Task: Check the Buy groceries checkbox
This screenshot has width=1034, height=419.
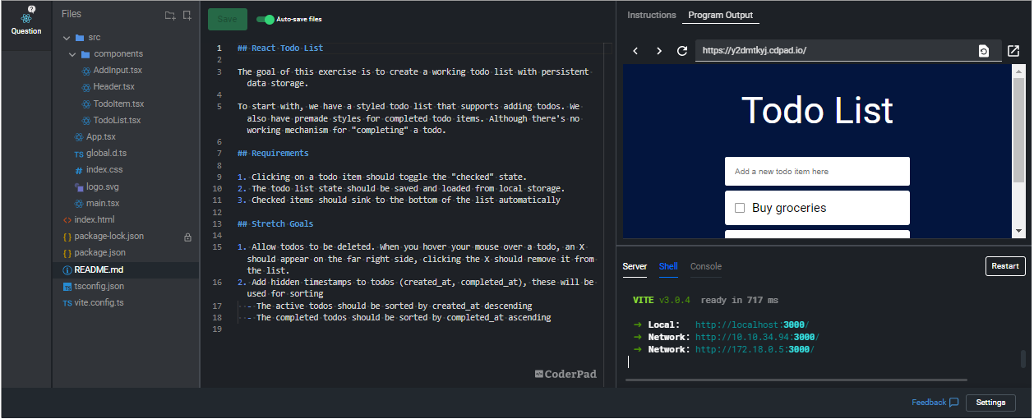Action: click(x=739, y=208)
